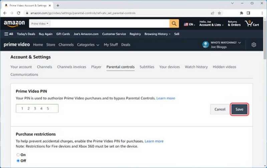Select the Off purchase restrictions radio
The image size is (267, 168).
(x=18, y=161)
